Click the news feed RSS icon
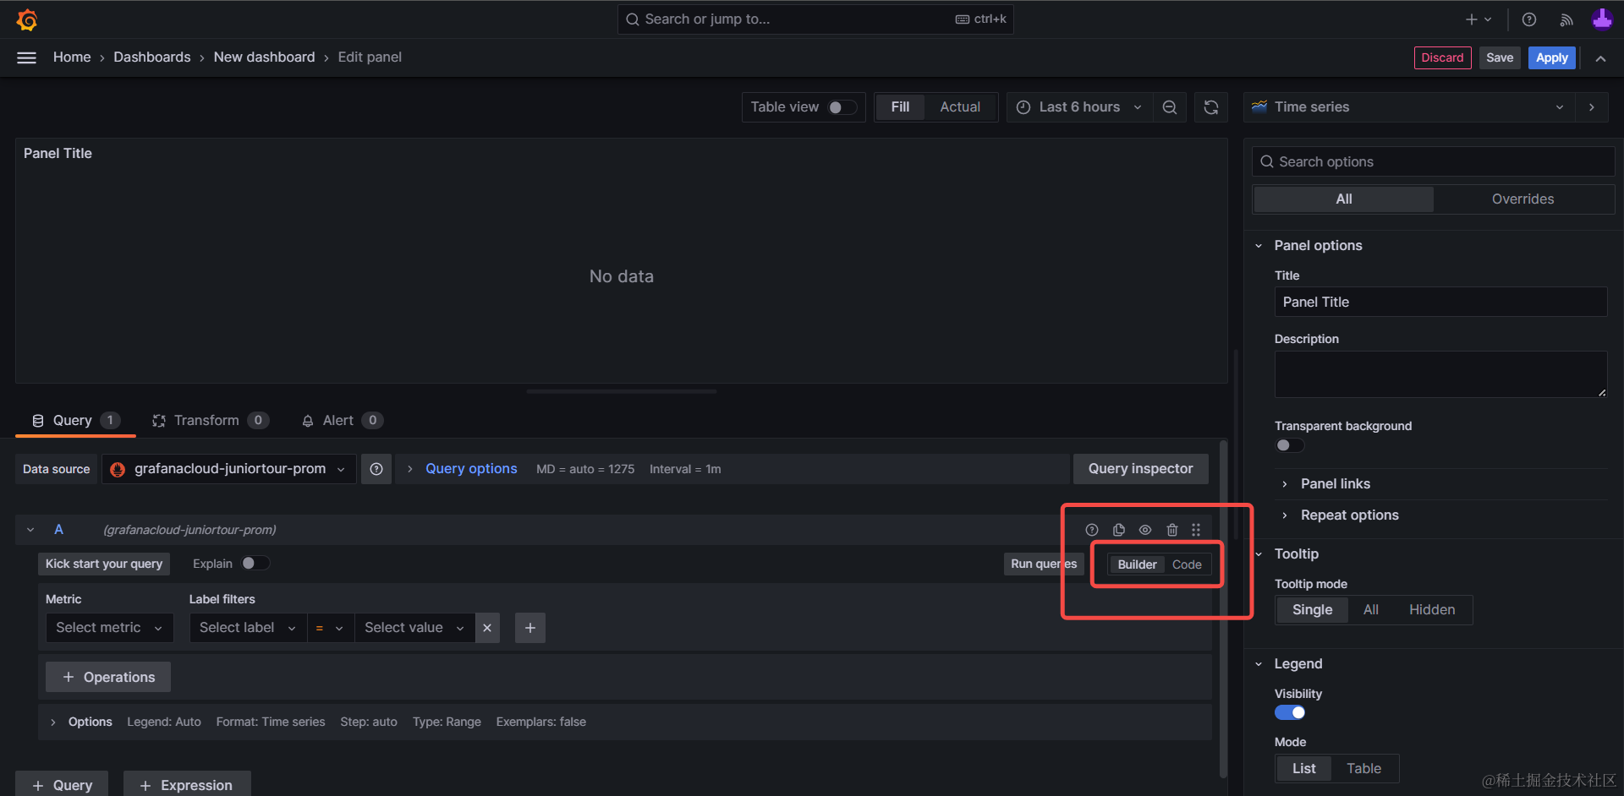Image resolution: width=1624 pixels, height=796 pixels. 1566,19
